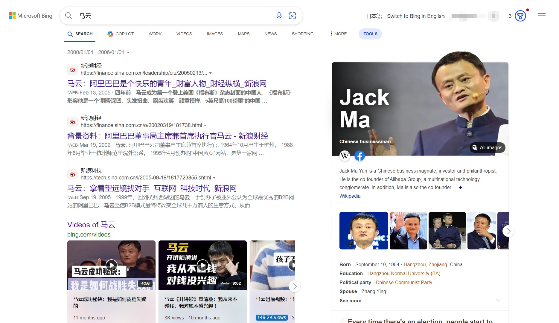Switch to the NEWS tab
This screenshot has width=559, height=323.
[270, 34]
